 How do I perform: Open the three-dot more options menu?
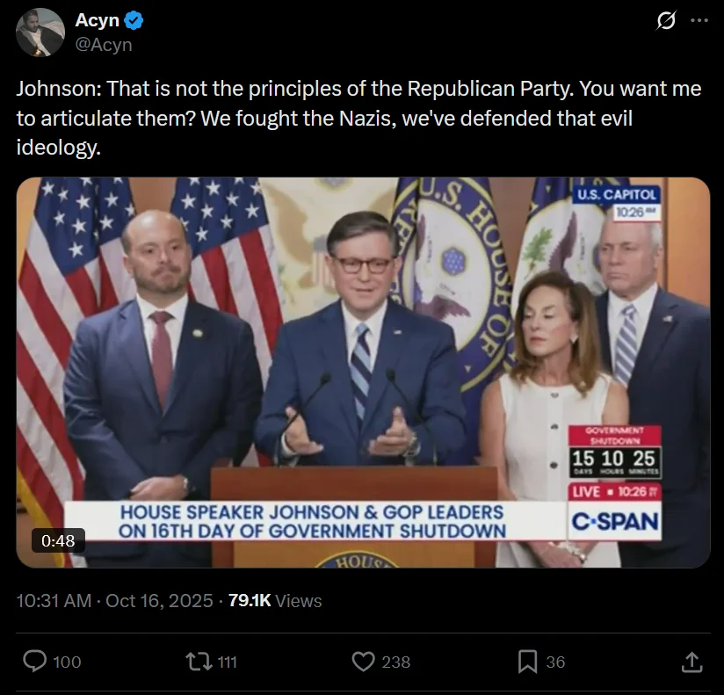pos(699,21)
